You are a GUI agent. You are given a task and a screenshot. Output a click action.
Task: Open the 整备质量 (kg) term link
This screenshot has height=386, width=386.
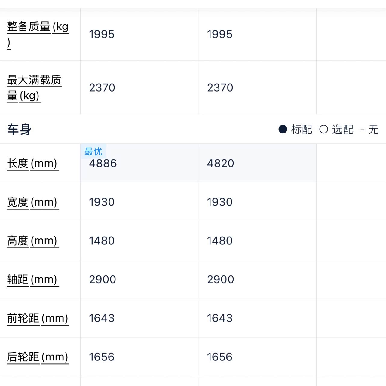[38, 34]
